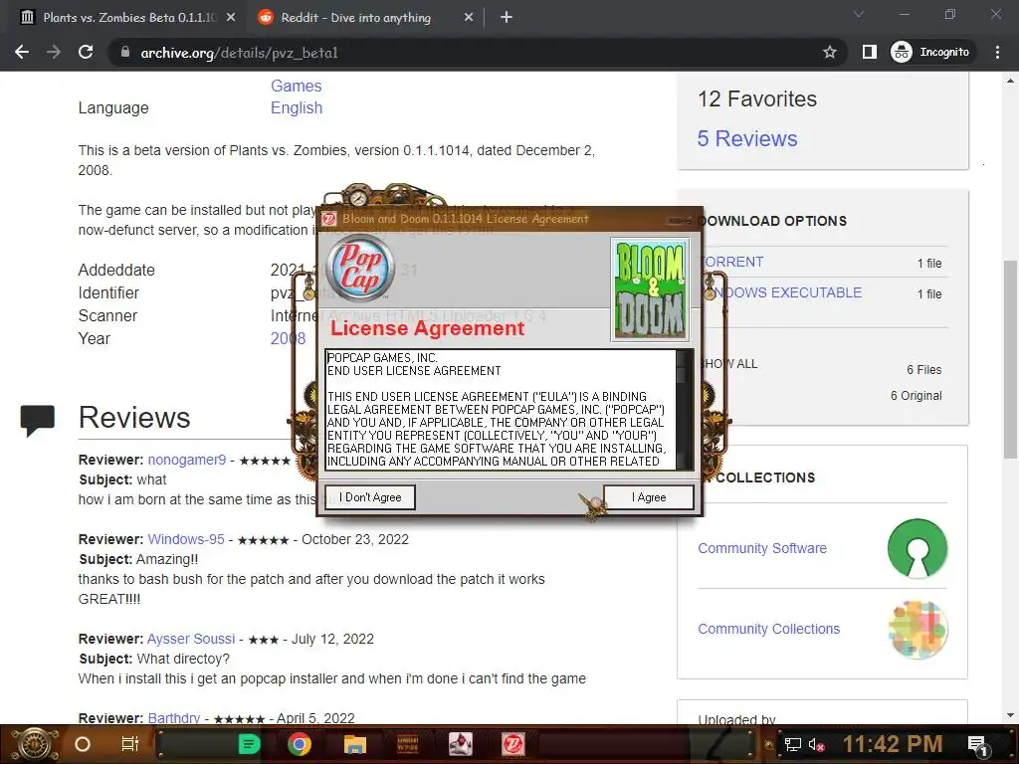1019x764 pixels.
Task: Open the green notes app on taskbar
Action: click(x=249, y=744)
